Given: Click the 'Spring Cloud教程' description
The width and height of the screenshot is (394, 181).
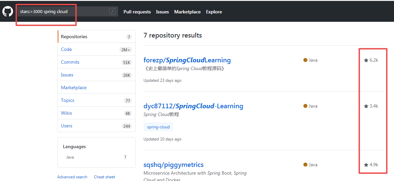Looking at the screenshot, I should pyautogui.click(x=161, y=115).
